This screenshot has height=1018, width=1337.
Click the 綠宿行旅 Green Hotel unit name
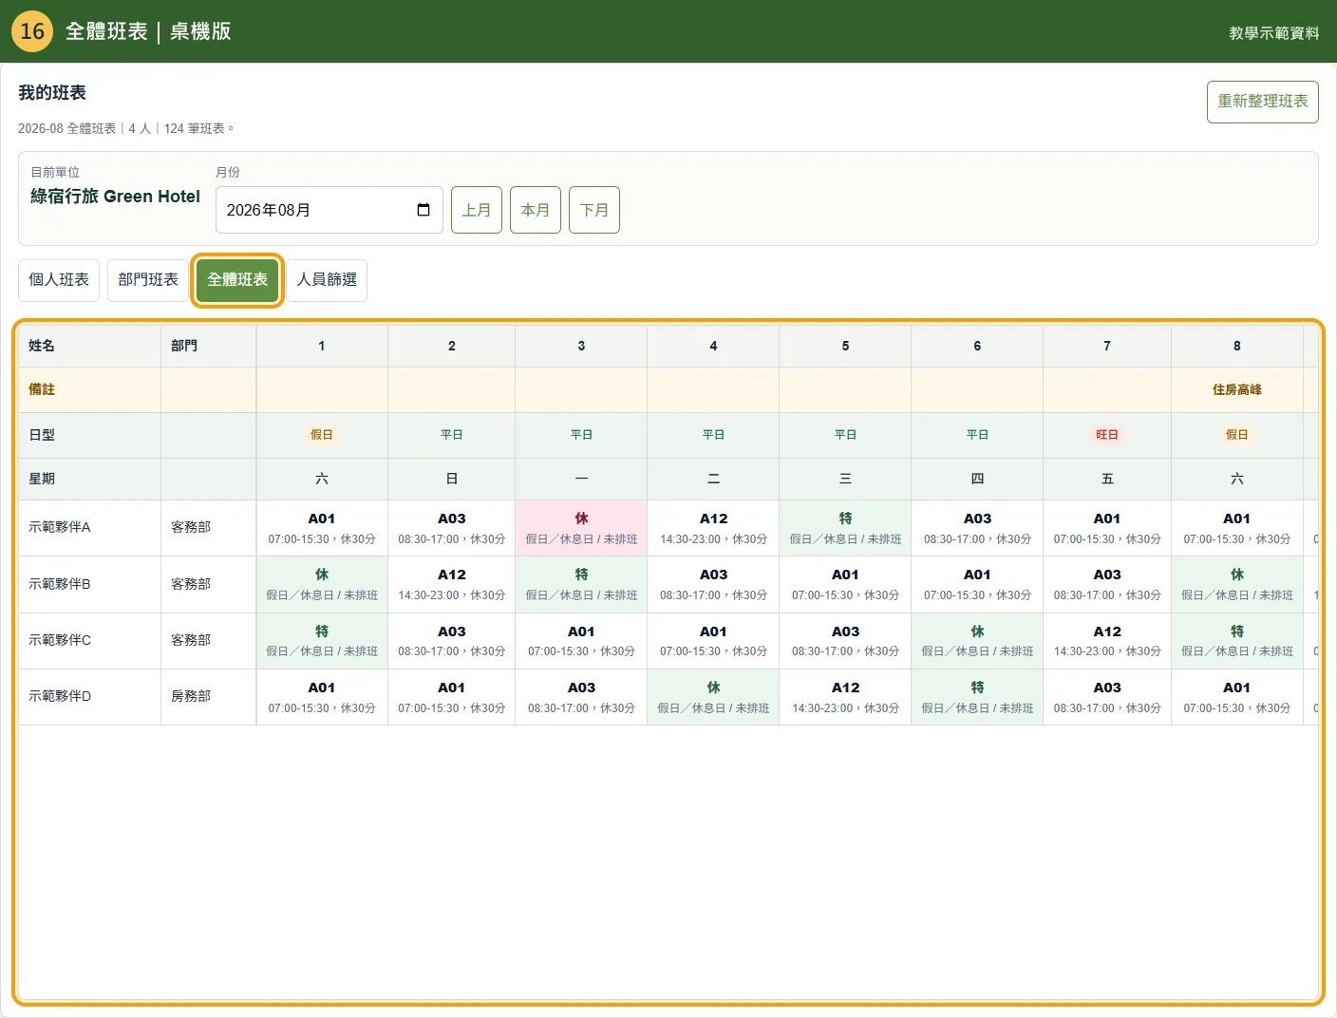115,197
